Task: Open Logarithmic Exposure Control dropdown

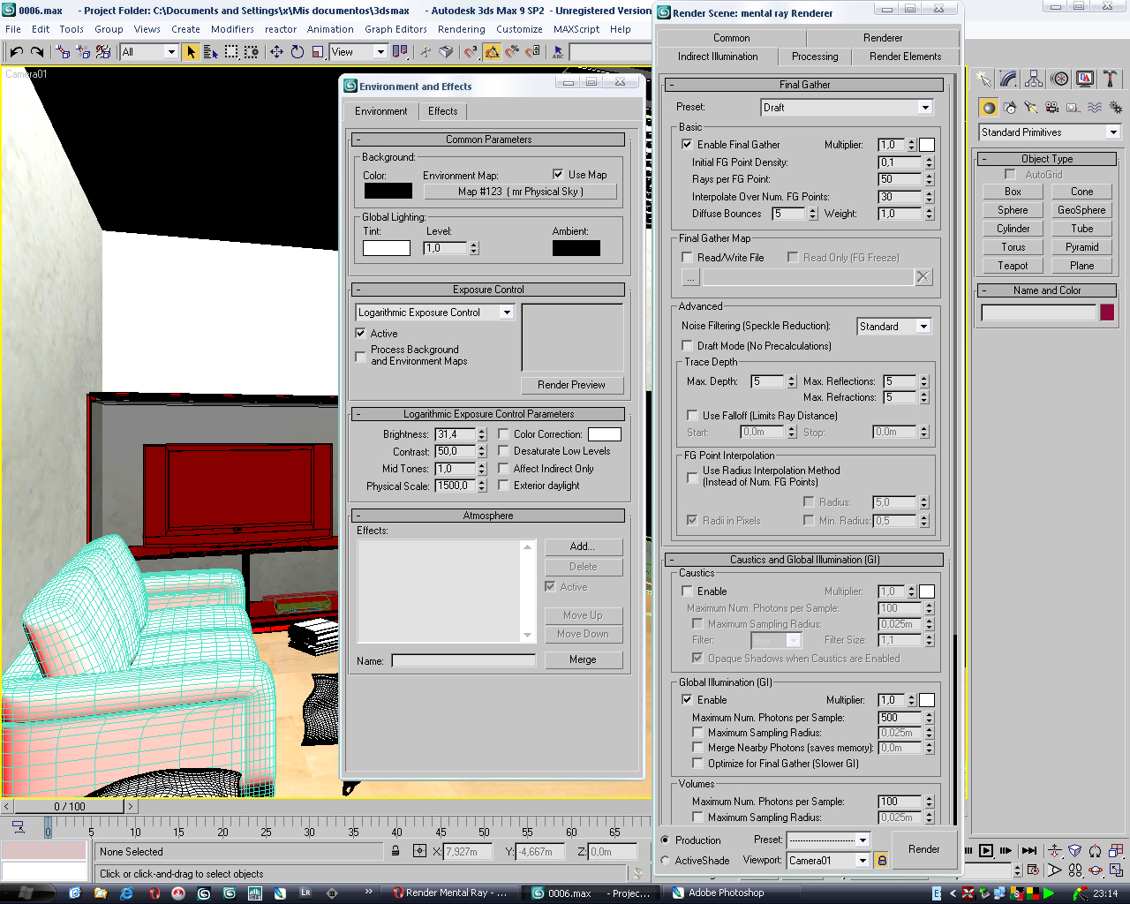Action: [507, 313]
